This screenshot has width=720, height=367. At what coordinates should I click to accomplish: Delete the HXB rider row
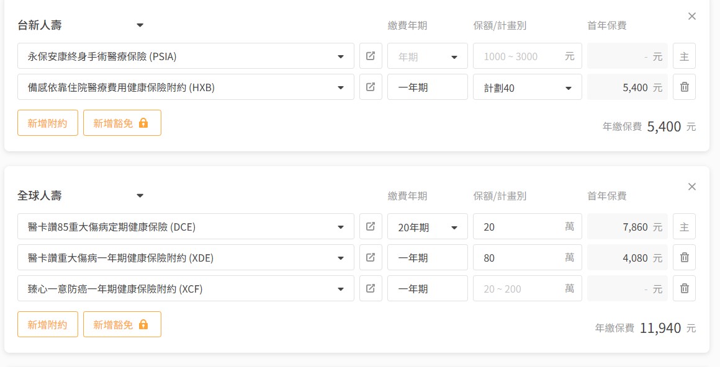684,87
